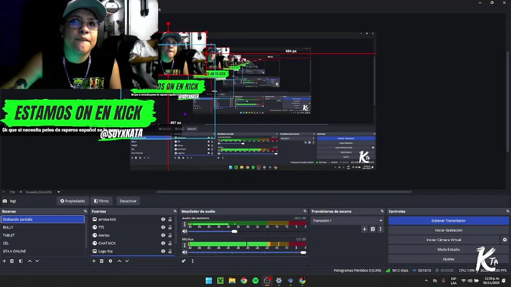This screenshot has height=287, width=511.
Task: Hide the TTS source
Action: coord(163,227)
